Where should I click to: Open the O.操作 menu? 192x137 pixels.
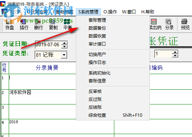coord(110,12)
